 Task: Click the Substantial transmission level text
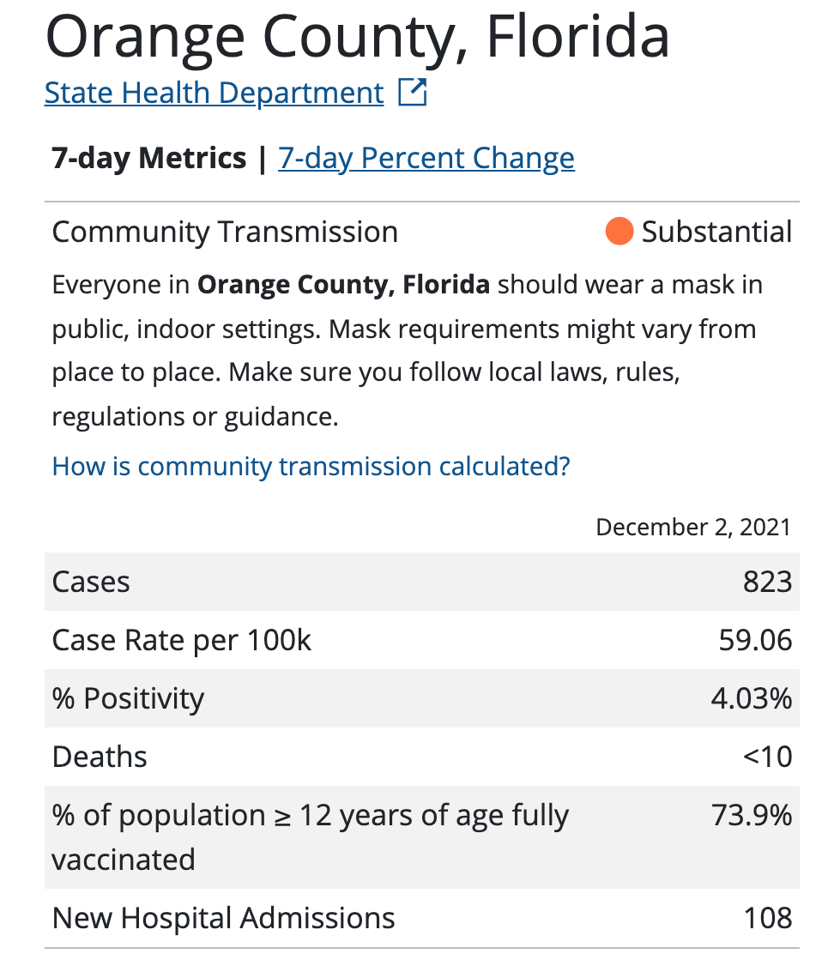716,232
